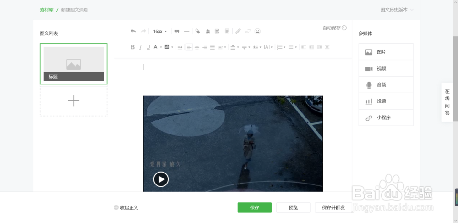Add a new article with the plus box

click(74, 101)
